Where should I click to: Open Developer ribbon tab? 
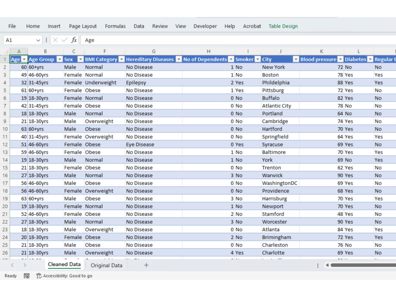pyautogui.click(x=205, y=26)
